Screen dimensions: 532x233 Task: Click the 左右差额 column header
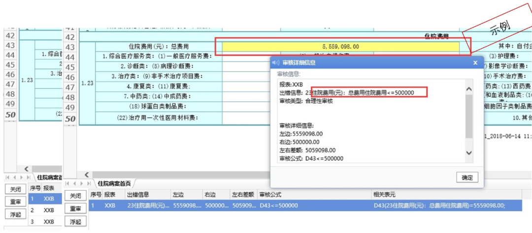click(242, 195)
